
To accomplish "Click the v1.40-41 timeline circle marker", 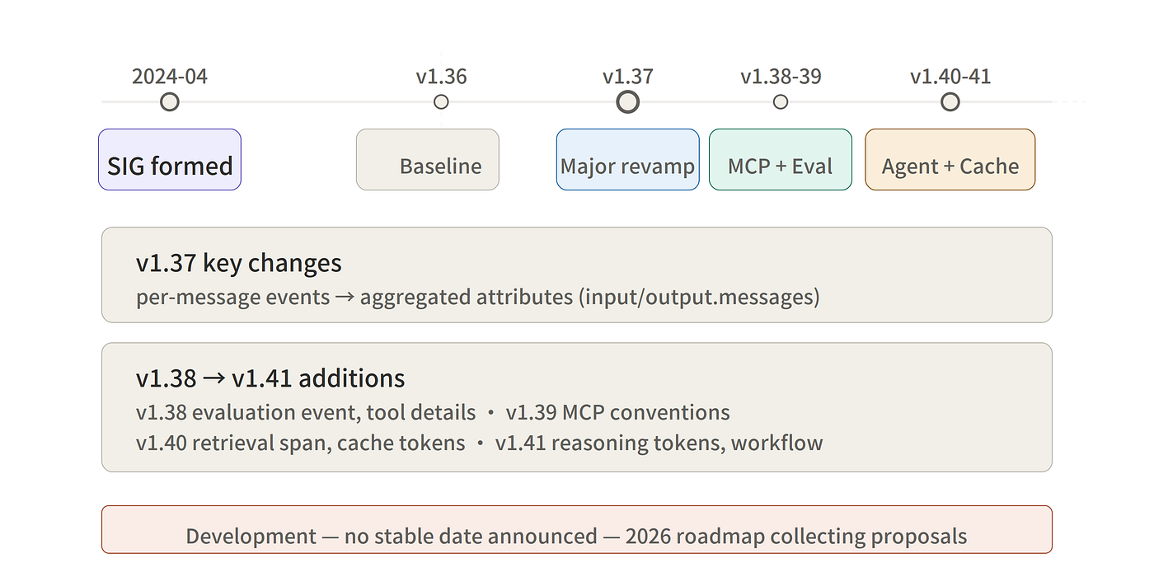I will 950,102.
